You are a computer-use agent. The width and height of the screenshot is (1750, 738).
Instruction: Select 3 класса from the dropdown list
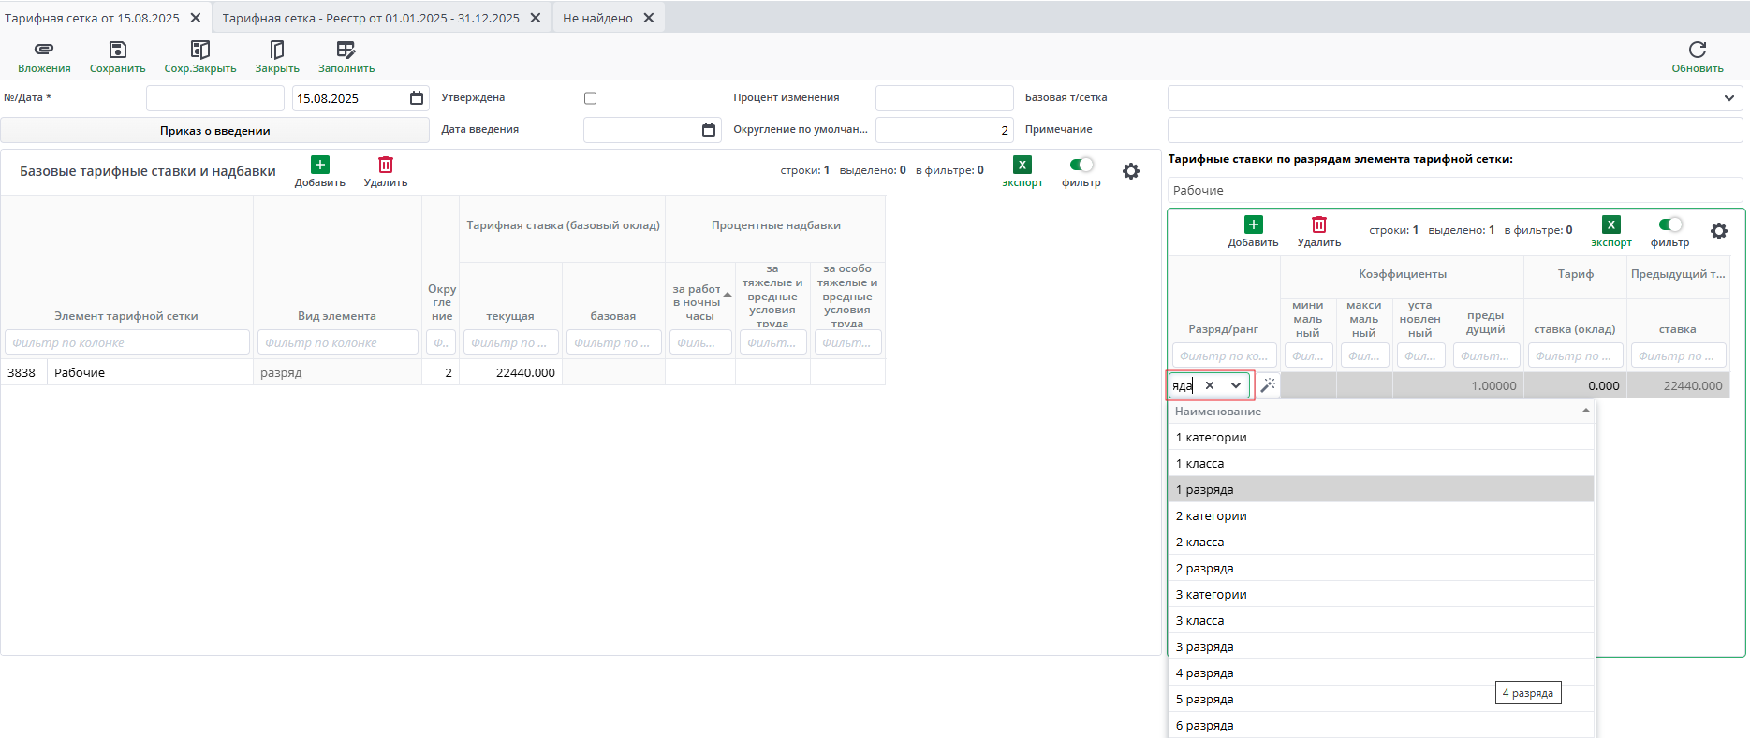[1381, 620]
